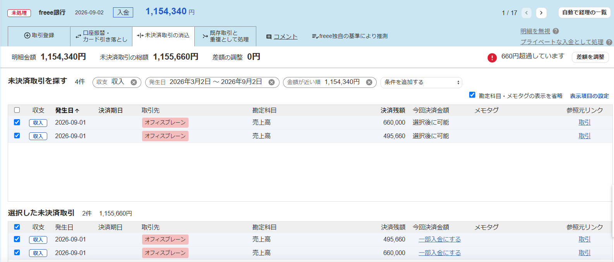The height and width of the screenshot is (262, 614).
Task: Open help icon beside プライベートな入金として処理
Action: pos(609,42)
